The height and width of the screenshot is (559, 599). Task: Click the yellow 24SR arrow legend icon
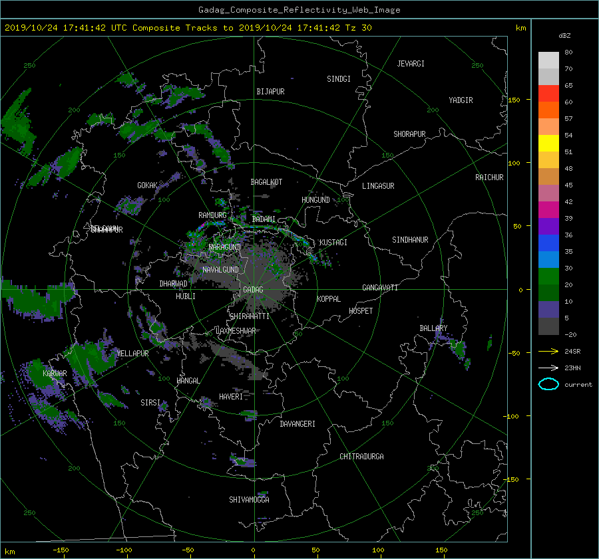point(548,351)
